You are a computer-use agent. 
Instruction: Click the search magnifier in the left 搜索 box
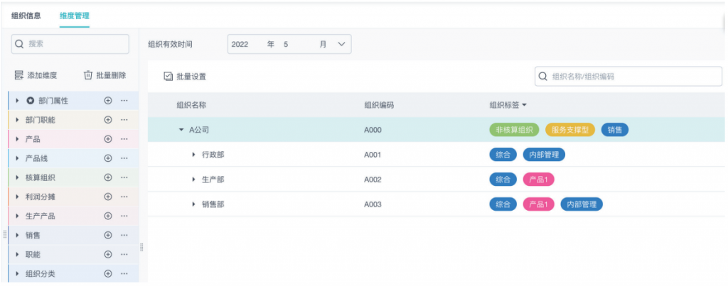click(x=19, y=44)
